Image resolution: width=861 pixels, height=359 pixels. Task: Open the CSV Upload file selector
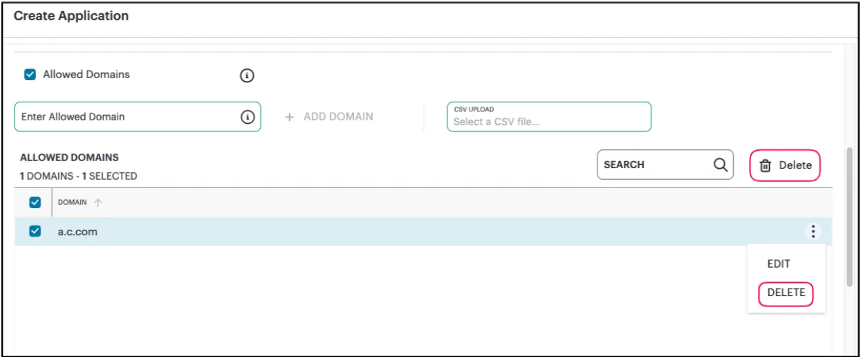coord(549,117)
